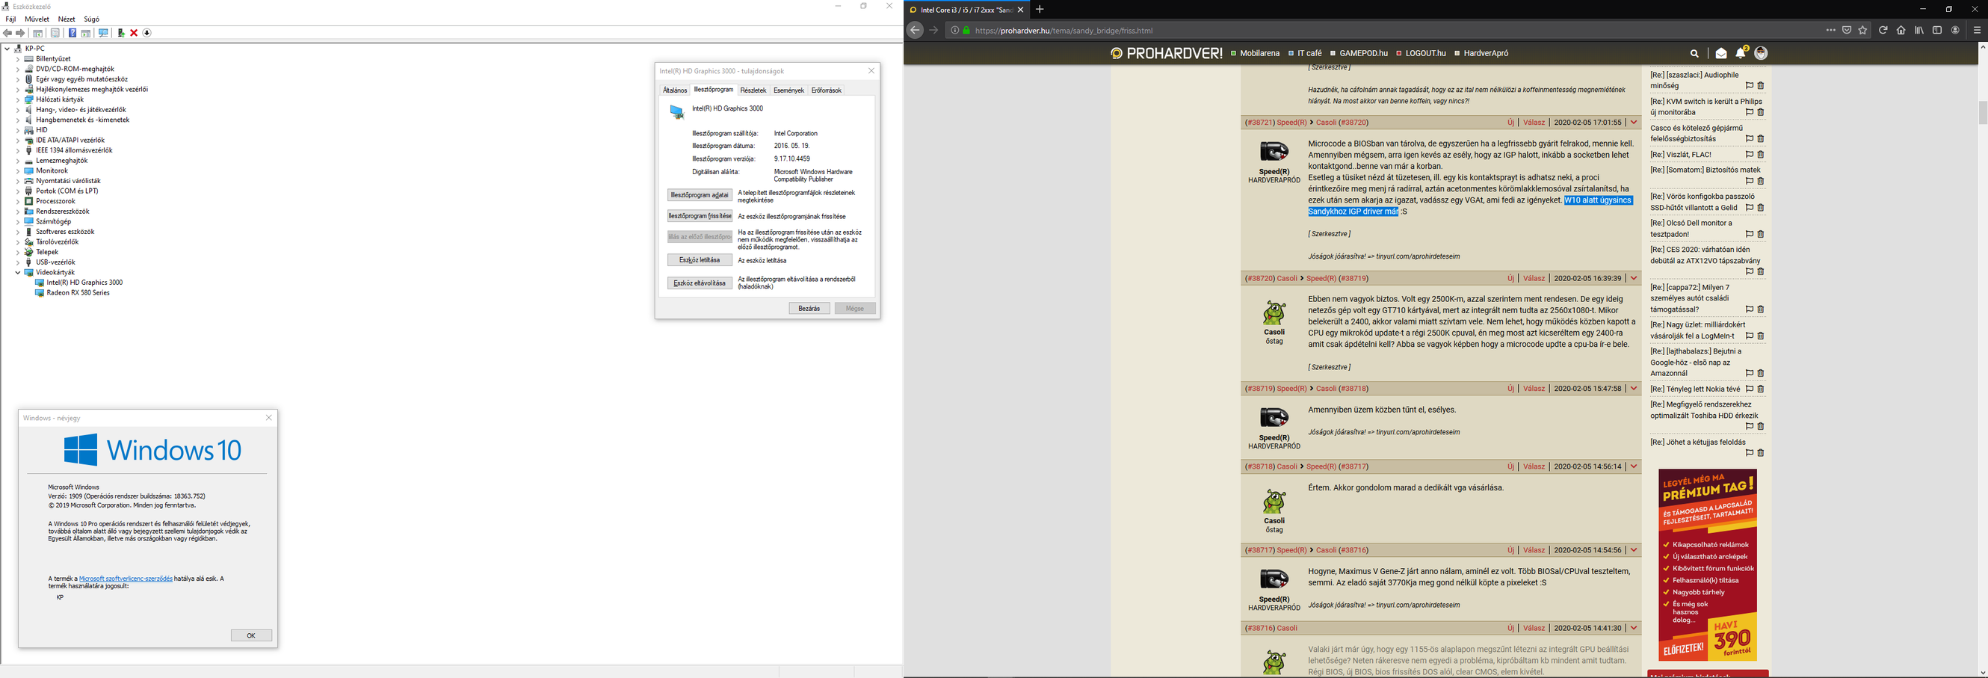1988x678 pixels.
Task: Click the scan for hardware changes monitor icon
Action: [x=103, y=33]
